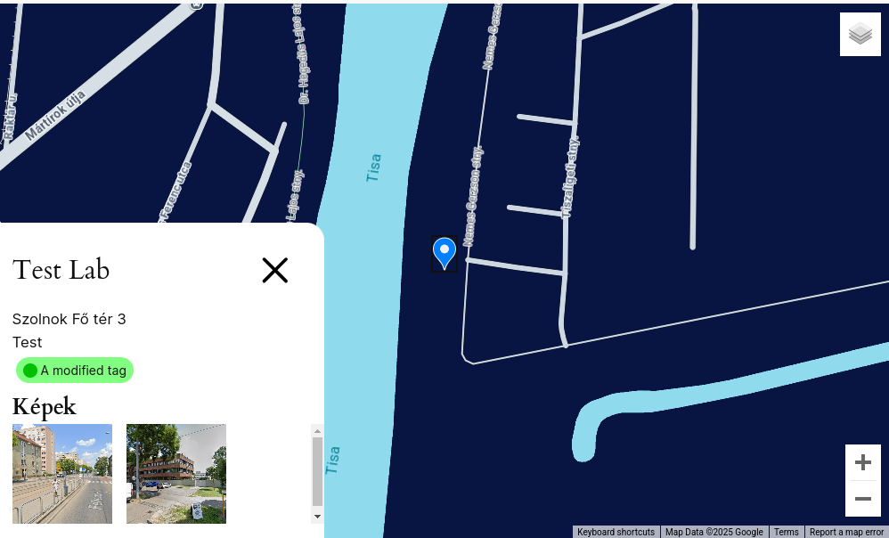The width and height of the screenshot is (889, 538).
Task: Click the blue location pin marker
Action: (x=444, y=253)
